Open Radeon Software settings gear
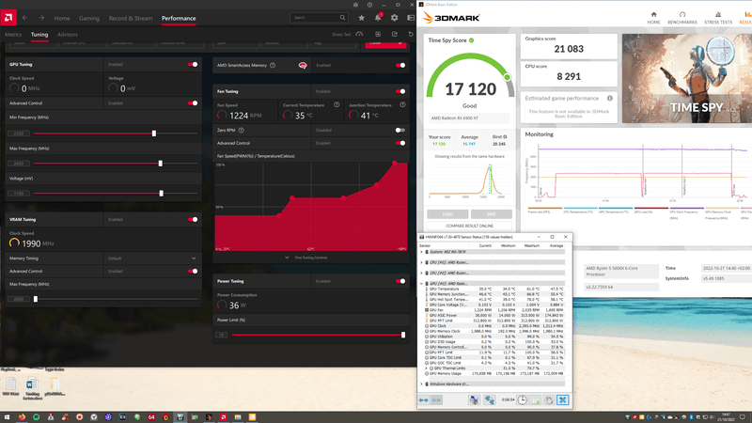This screenshot has height=423, width=752. pos(394,18)
